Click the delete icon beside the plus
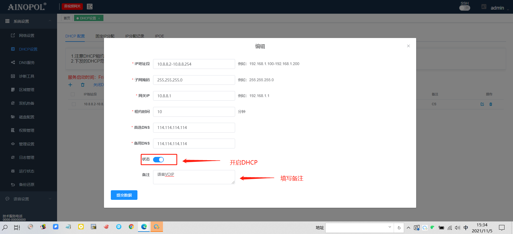The width and height of the screenshot is (513, 234). click(x=83, y=85)
